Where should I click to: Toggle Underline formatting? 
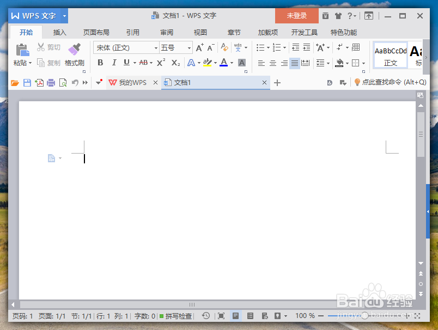[126, 63]
